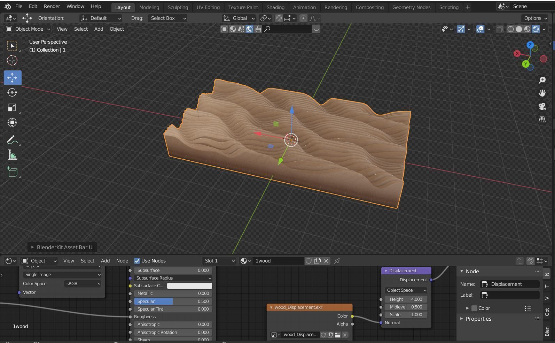The width and height of the screenshot is (555, 343).
Task: Click the Specular slider in shader node
Action: tap(173, 301)
